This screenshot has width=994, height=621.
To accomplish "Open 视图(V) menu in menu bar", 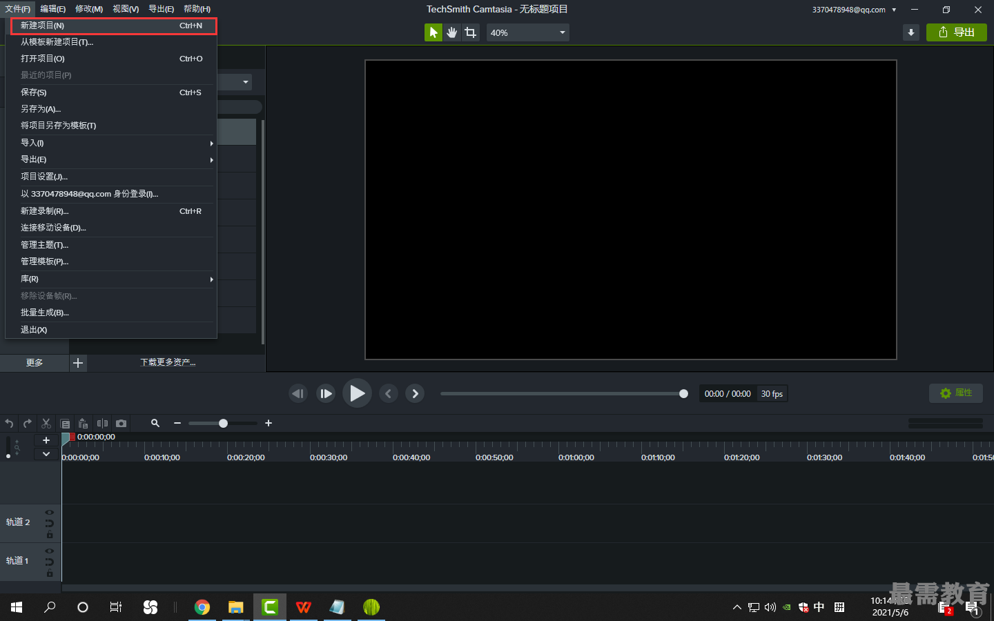I will (126, 9).
